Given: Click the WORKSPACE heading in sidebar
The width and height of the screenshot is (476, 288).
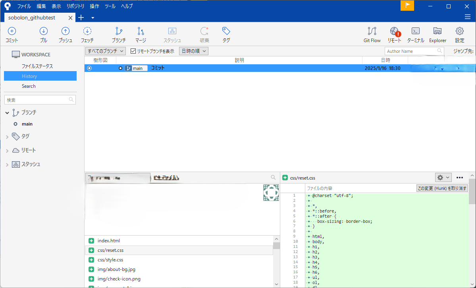Looking at the screenshot, I should 36,55.
